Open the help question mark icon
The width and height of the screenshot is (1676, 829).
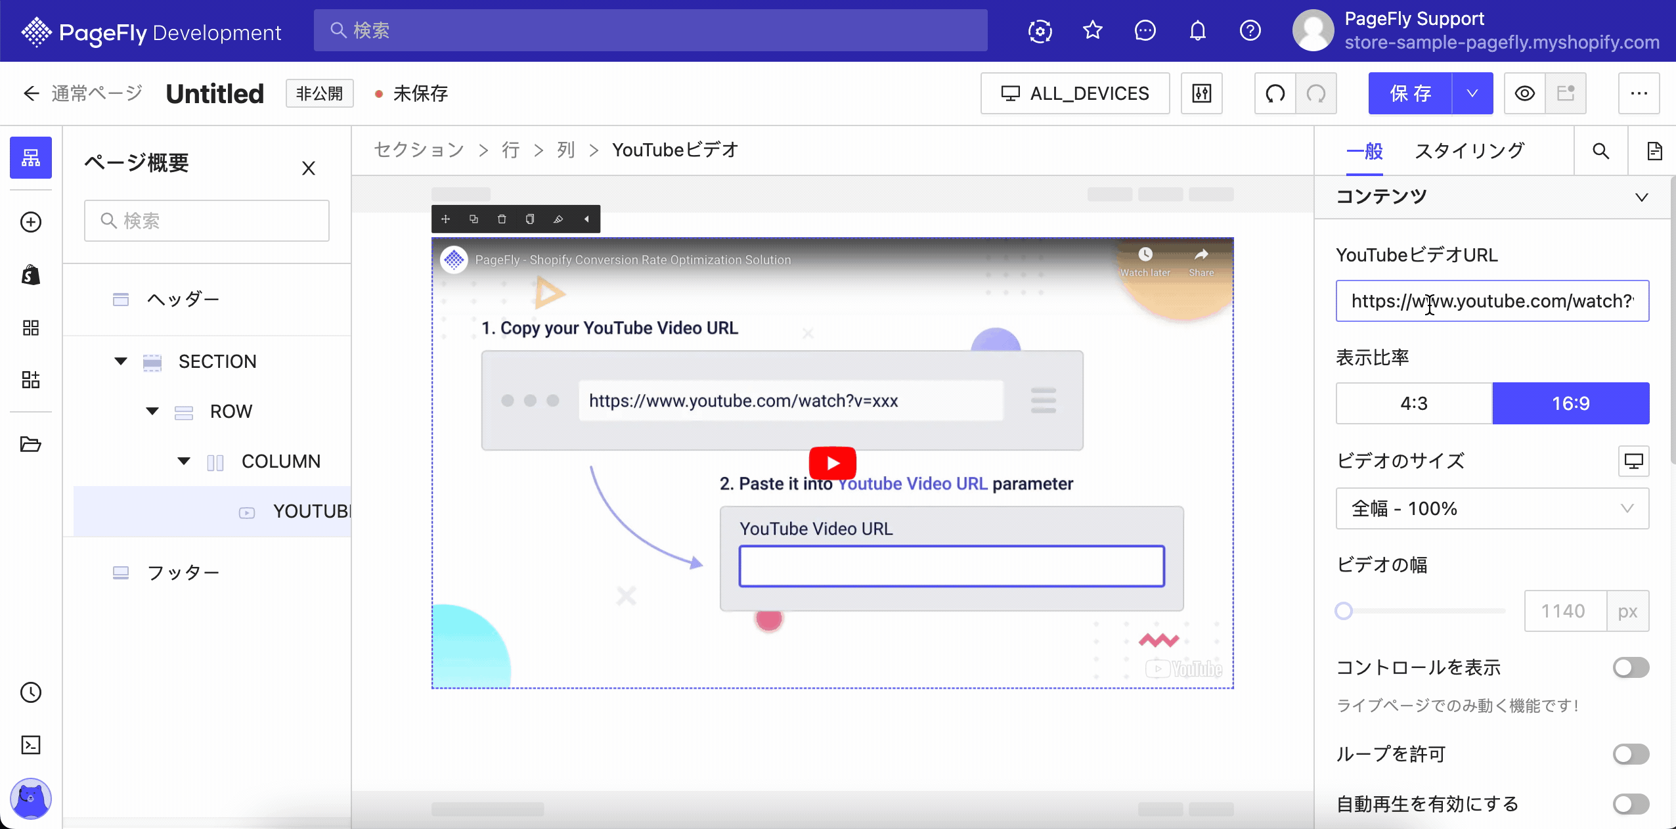1250,30
